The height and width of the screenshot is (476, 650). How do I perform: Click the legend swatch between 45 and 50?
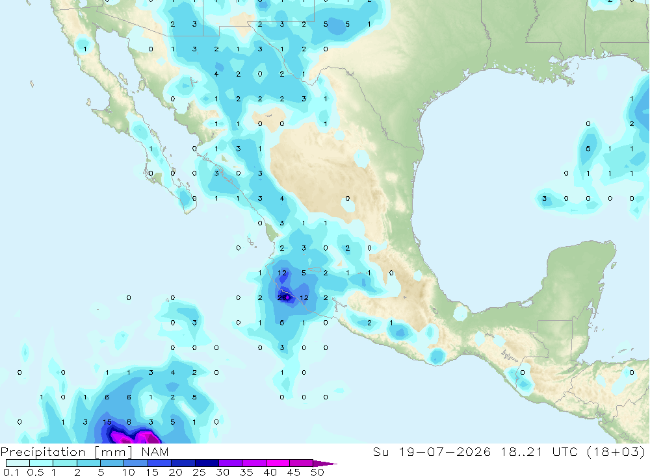(x=301, y=463)
